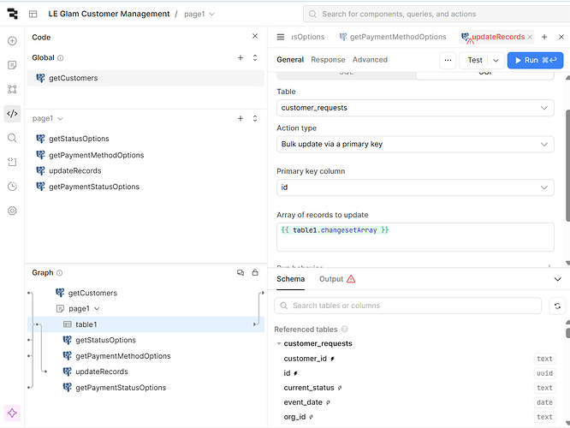Add a new Global query with plus icon
Image resolution: width=570 pixels, height=428 pixels.
(x=240, y=58)
